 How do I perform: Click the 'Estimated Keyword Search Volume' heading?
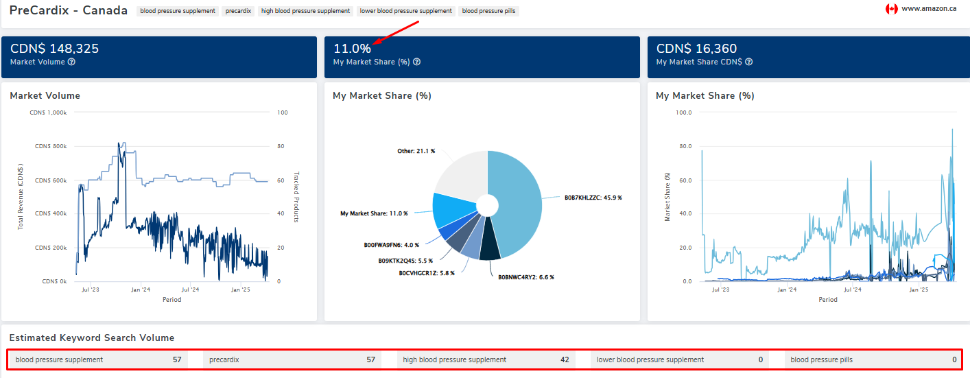coord(92,338)
